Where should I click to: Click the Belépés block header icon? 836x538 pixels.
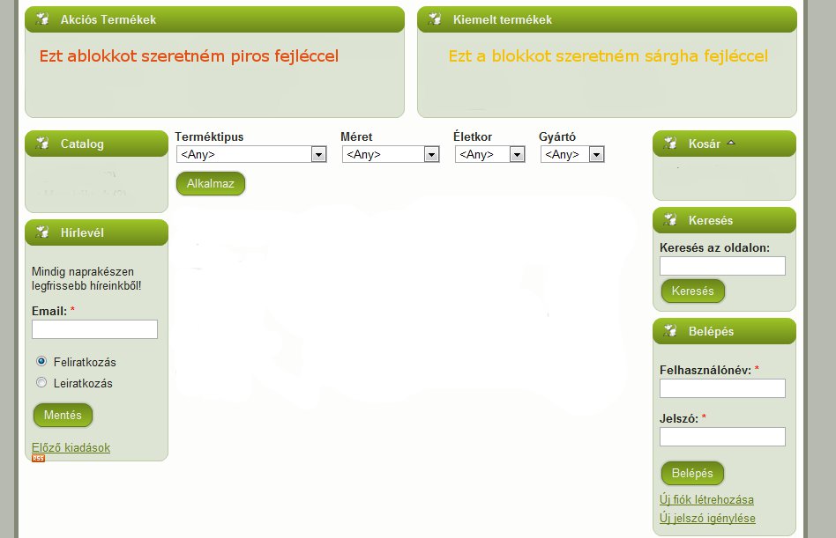pos(669,331)
